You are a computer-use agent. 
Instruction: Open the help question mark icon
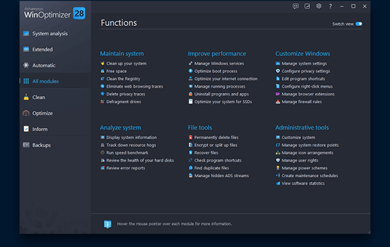(x=330, y=6)
